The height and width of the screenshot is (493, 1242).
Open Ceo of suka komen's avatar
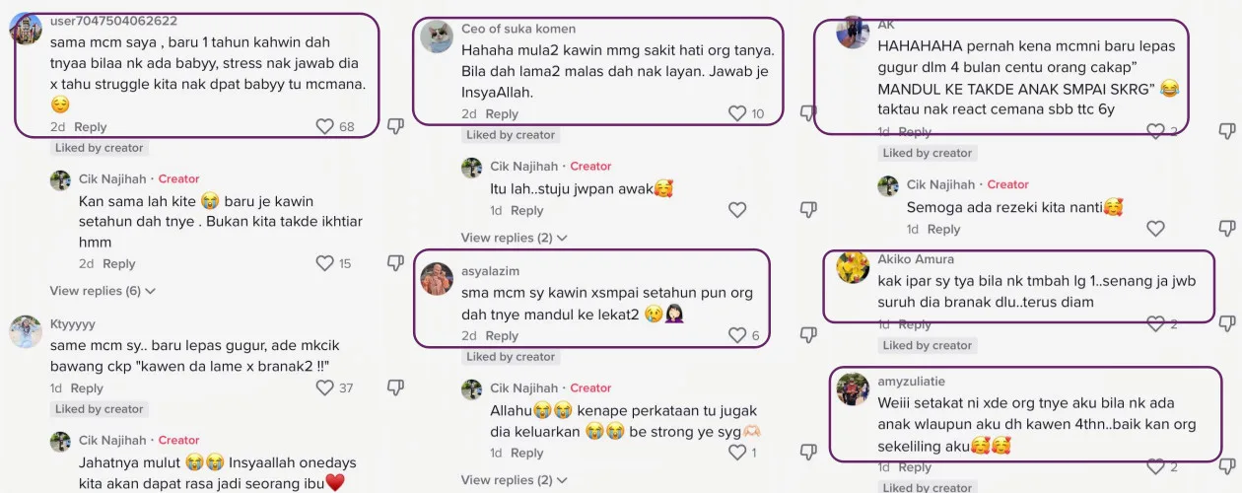[437, 36]
